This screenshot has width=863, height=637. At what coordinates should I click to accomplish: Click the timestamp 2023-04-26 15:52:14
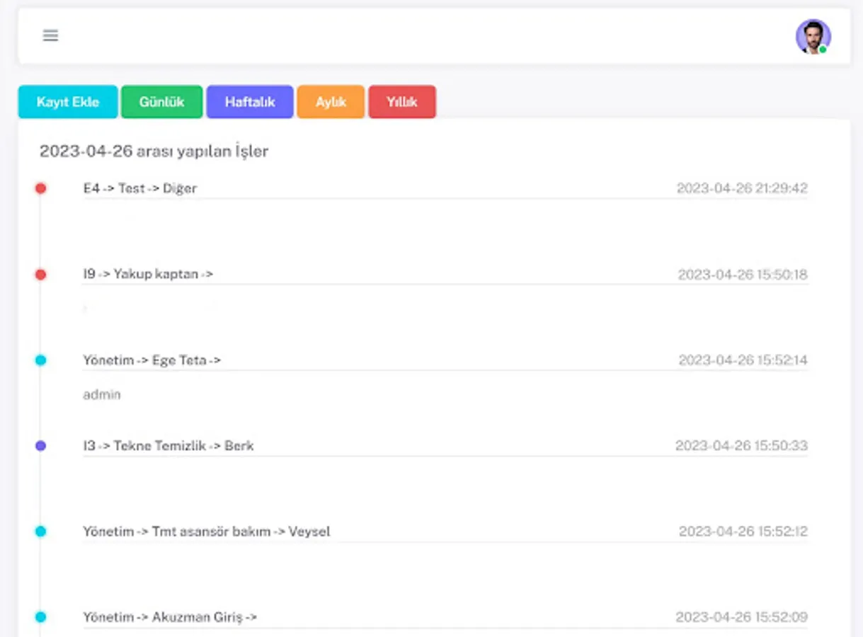click(x=743, y=360)
